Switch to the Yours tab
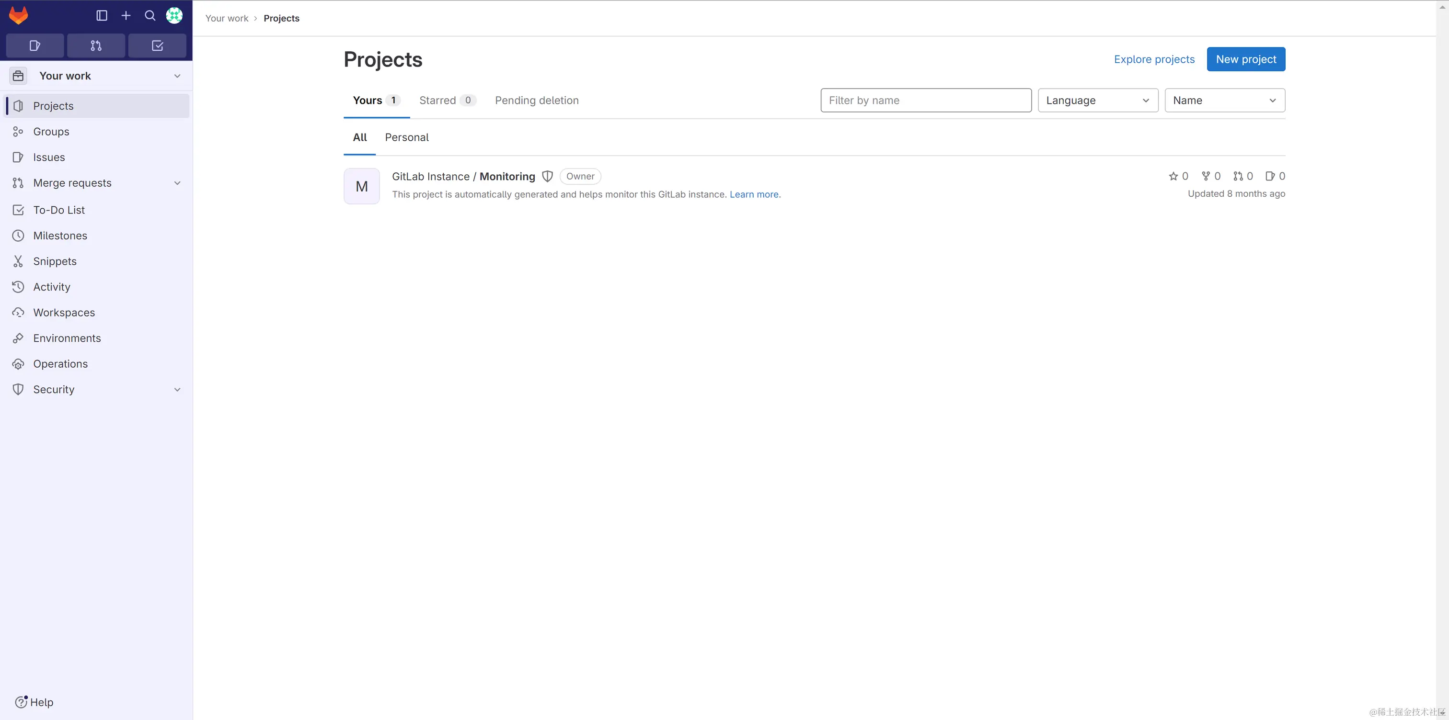Screen dimensions: 1449x720 pos(376,101)
